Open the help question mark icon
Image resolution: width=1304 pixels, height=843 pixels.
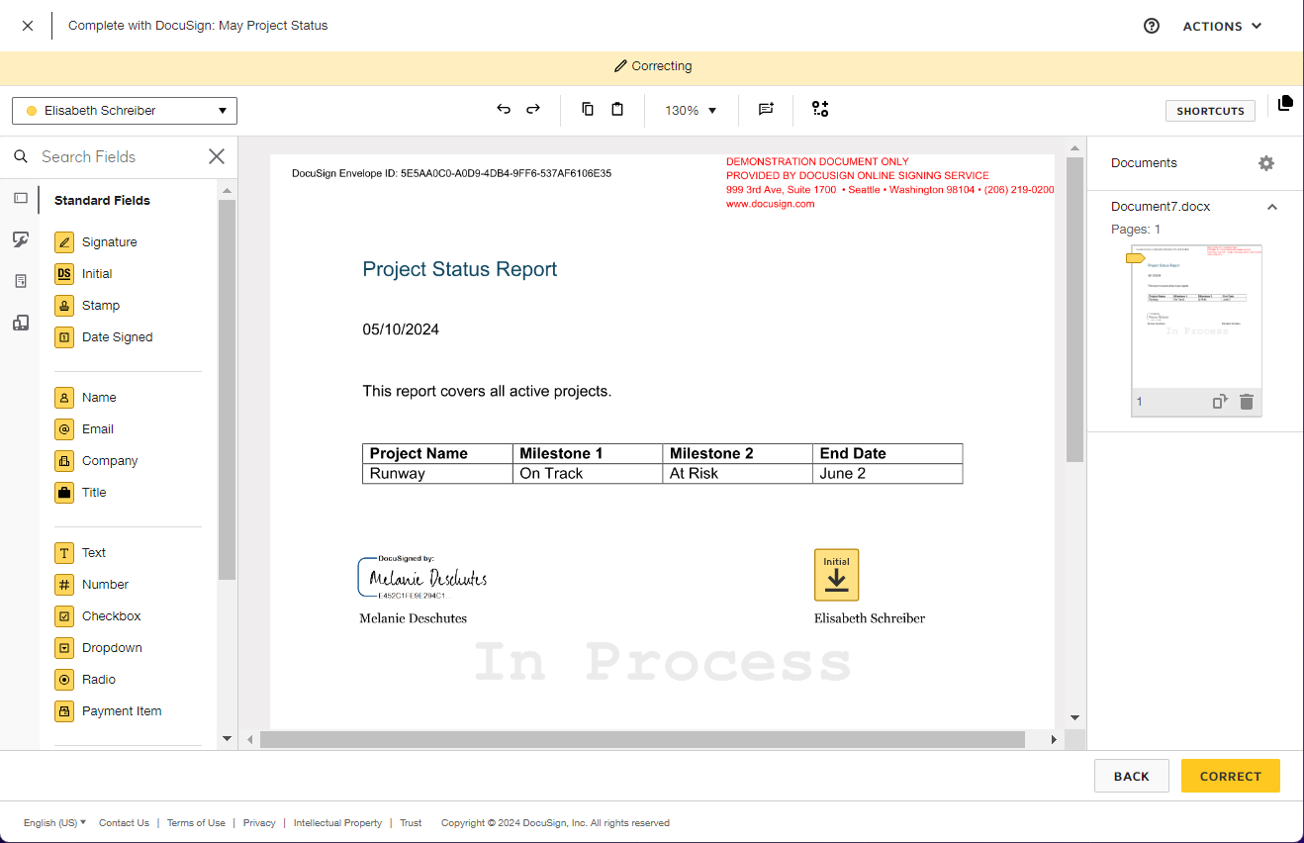pos(1151,27)
